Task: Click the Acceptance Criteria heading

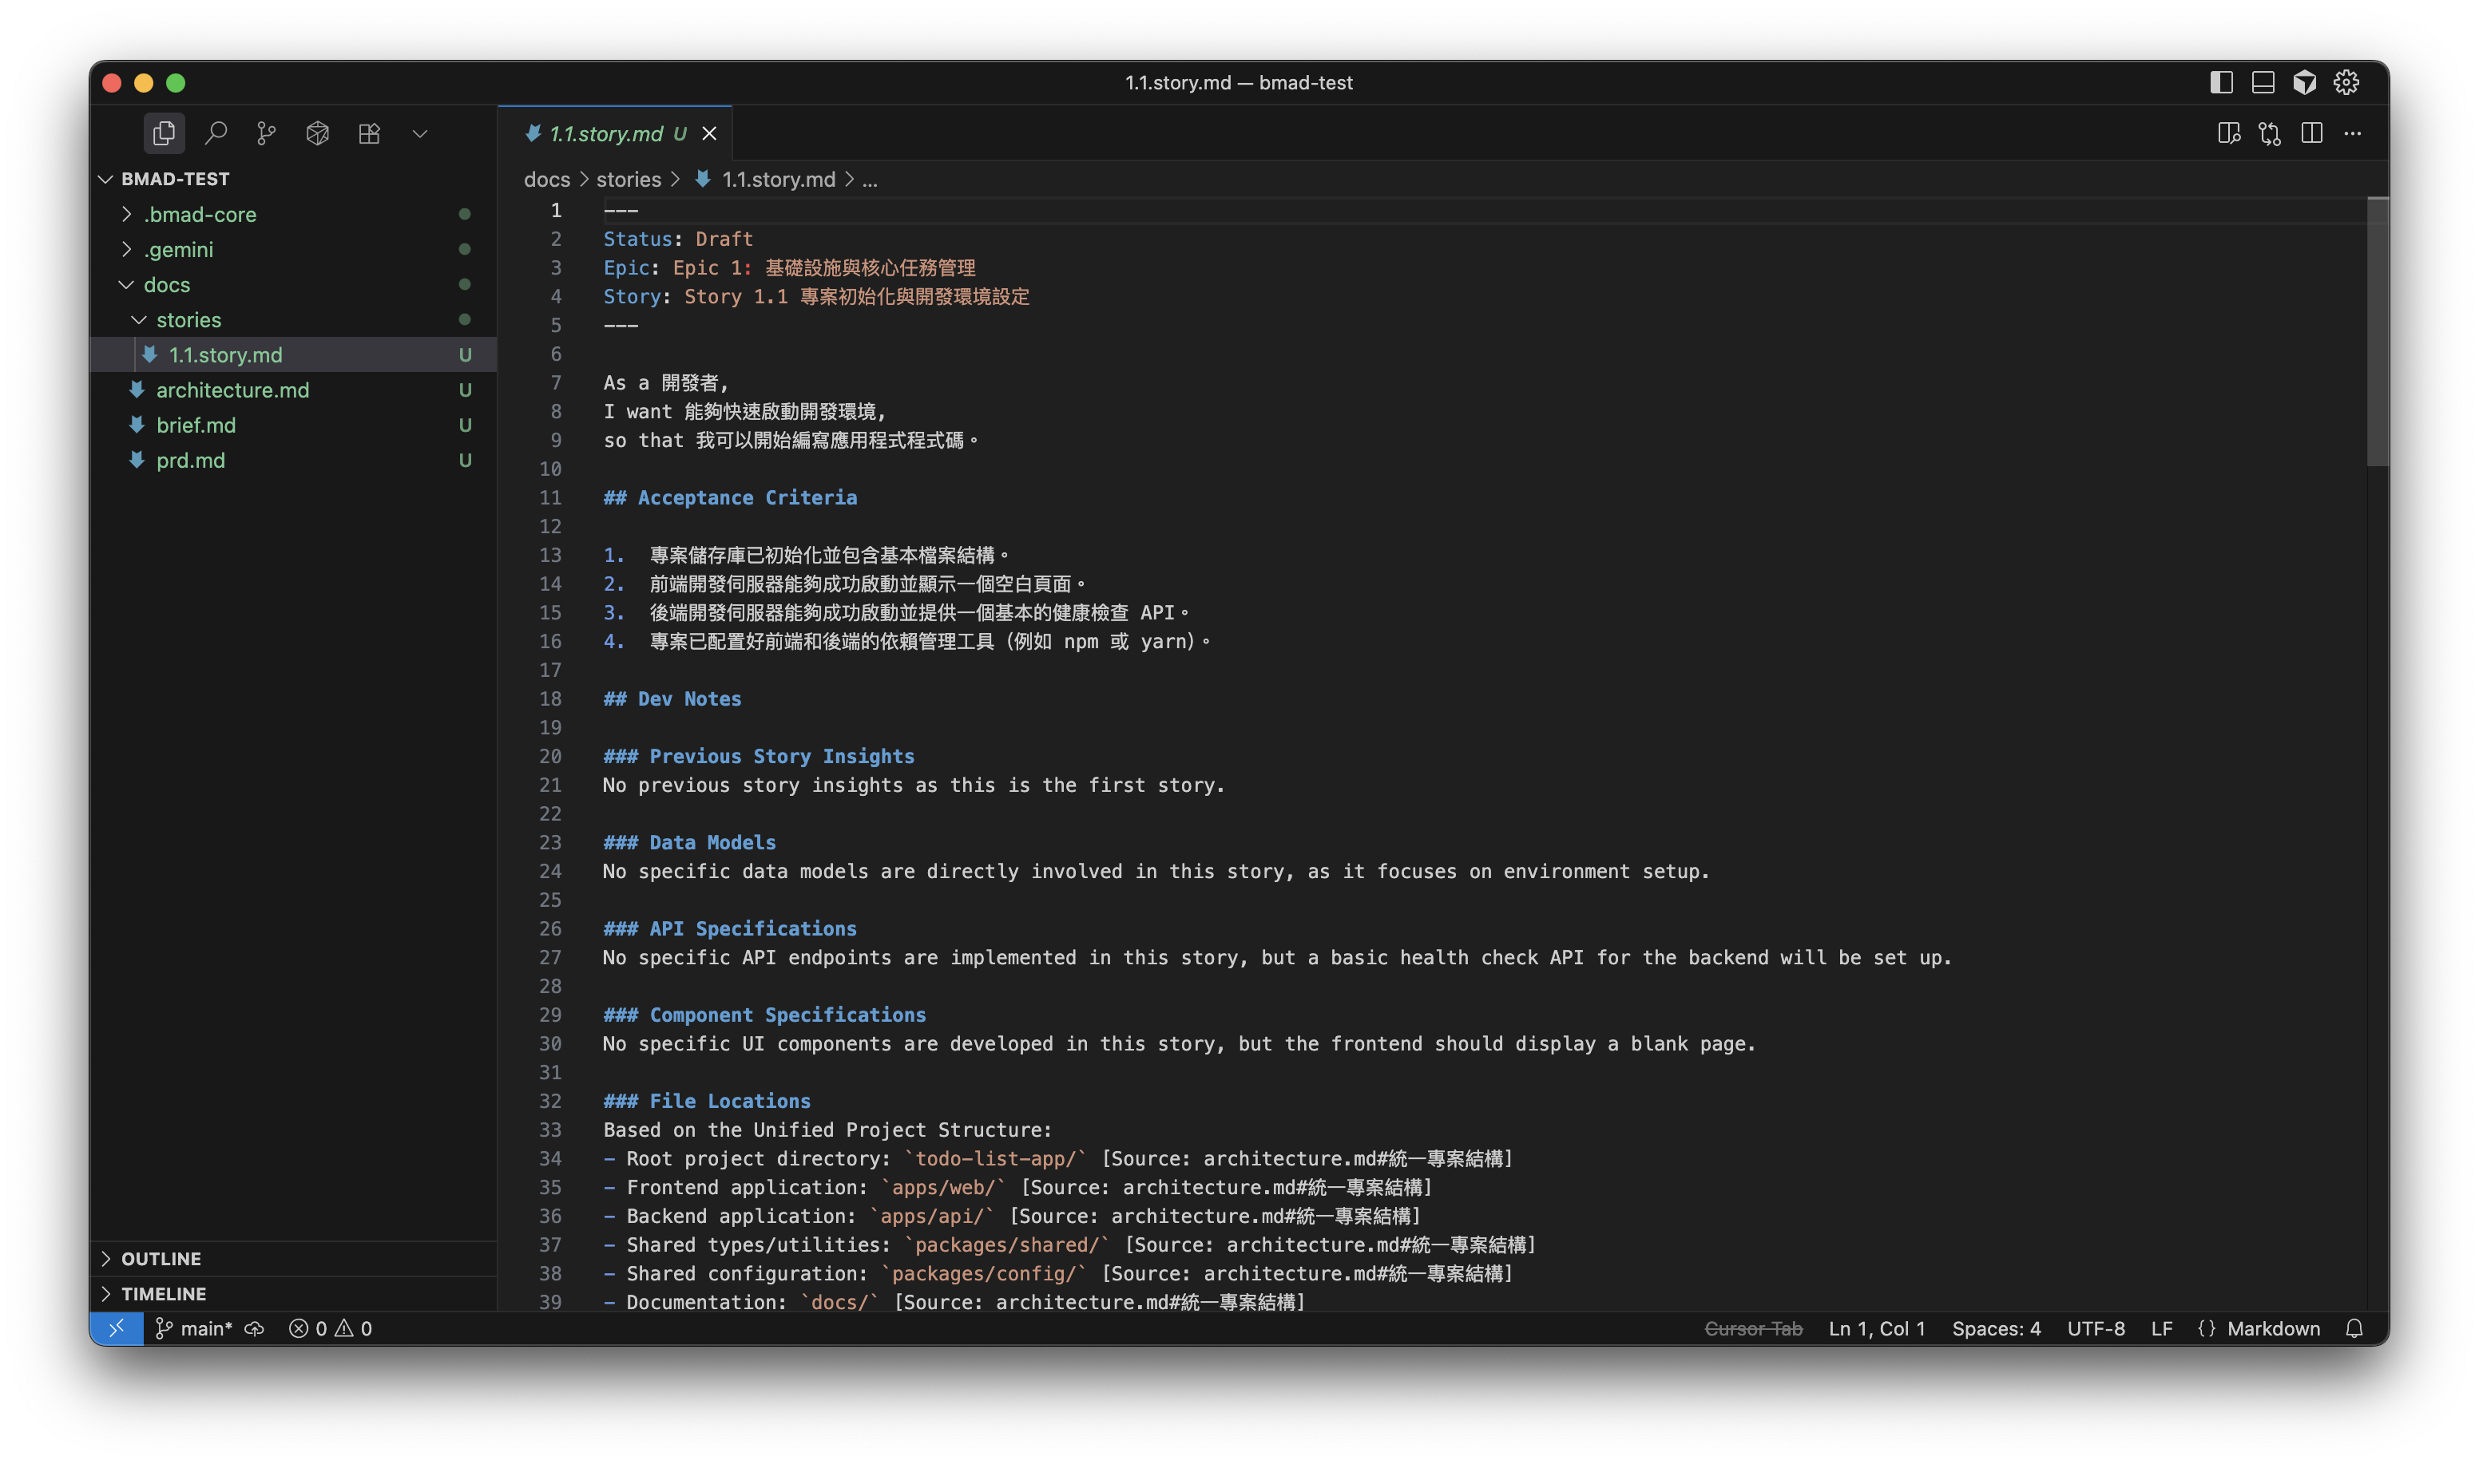Action: (x=730, y=497)
